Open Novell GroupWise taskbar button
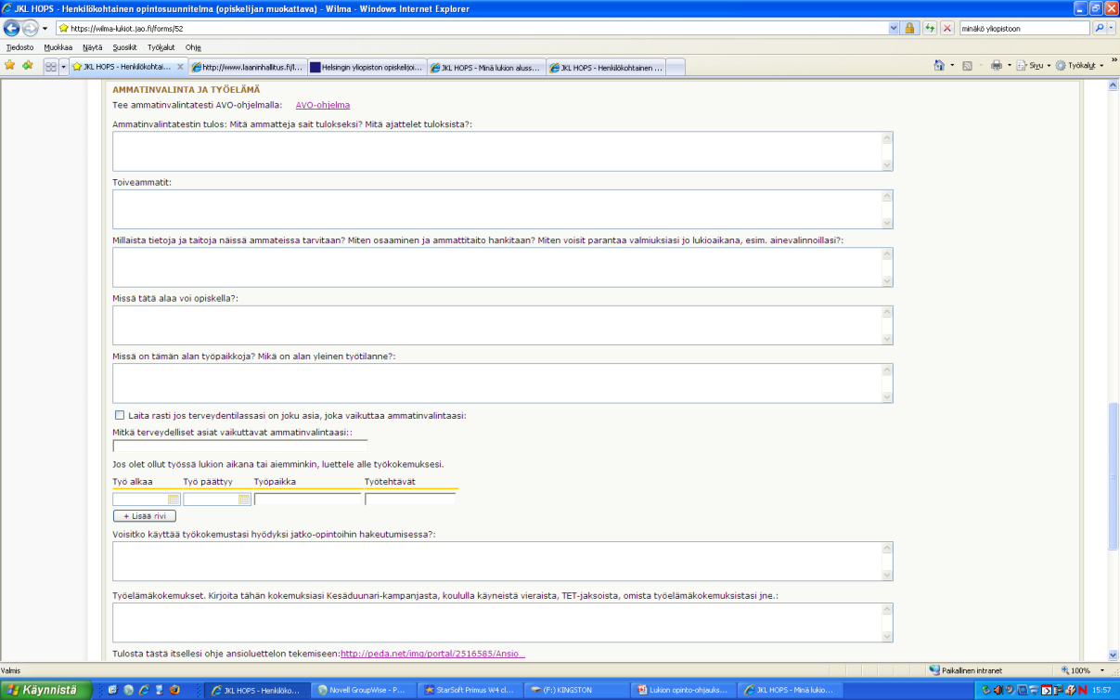The width and height of the screenshot is (1120, 700). click(362, 690)
